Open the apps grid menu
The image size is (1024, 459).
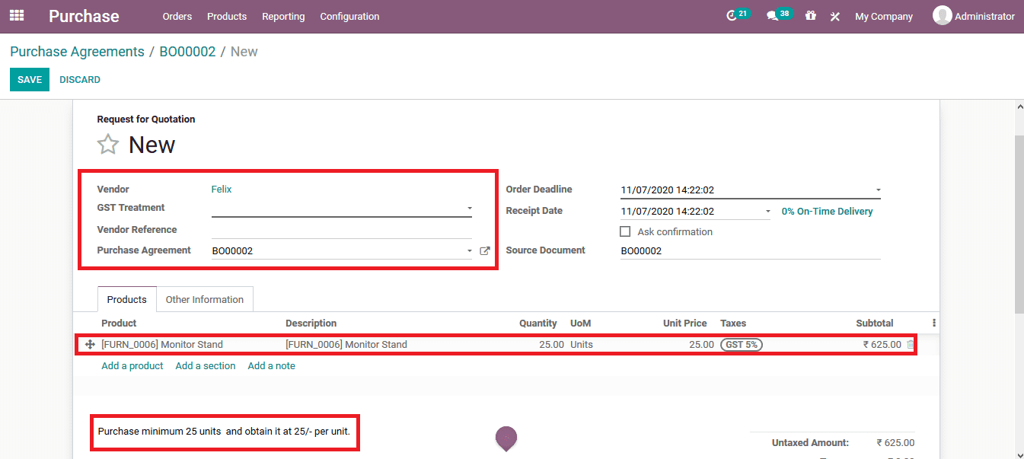click(x=17, y=15)
